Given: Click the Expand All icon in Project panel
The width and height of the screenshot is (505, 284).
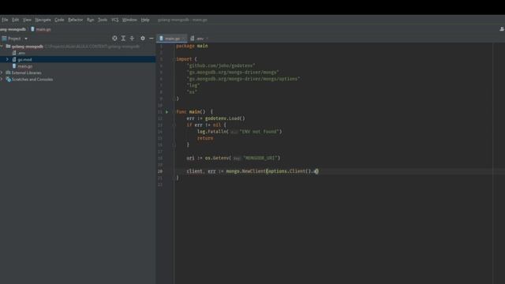Looking at the screenshot, I should tap(123, 39).
